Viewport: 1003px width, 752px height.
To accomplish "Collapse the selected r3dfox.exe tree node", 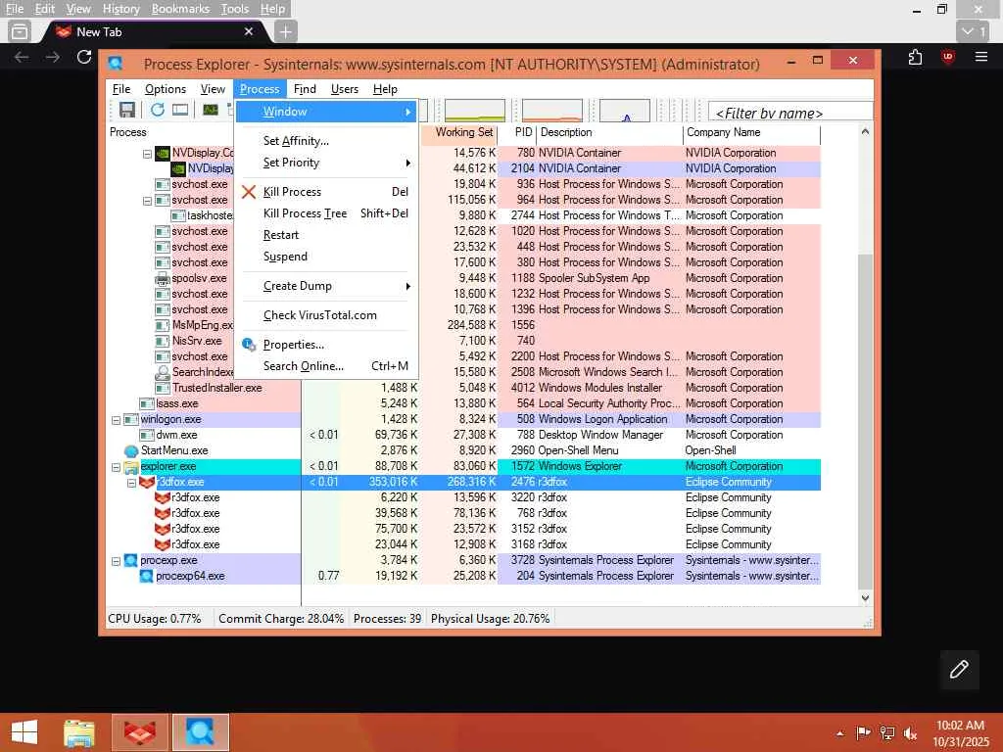I will [132, 483].
